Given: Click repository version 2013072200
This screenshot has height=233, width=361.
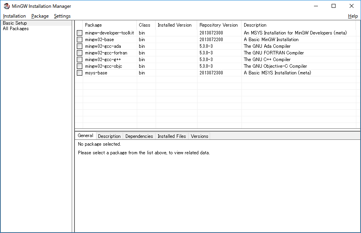Looking at the screenshot, I should 211,40.
